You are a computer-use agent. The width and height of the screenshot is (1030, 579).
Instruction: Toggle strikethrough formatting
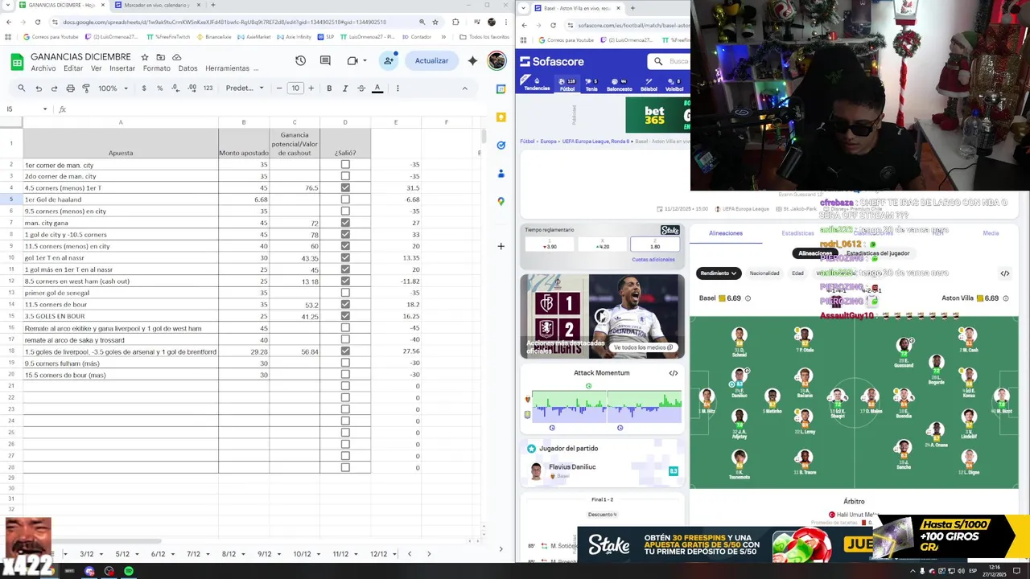point(361,88)
